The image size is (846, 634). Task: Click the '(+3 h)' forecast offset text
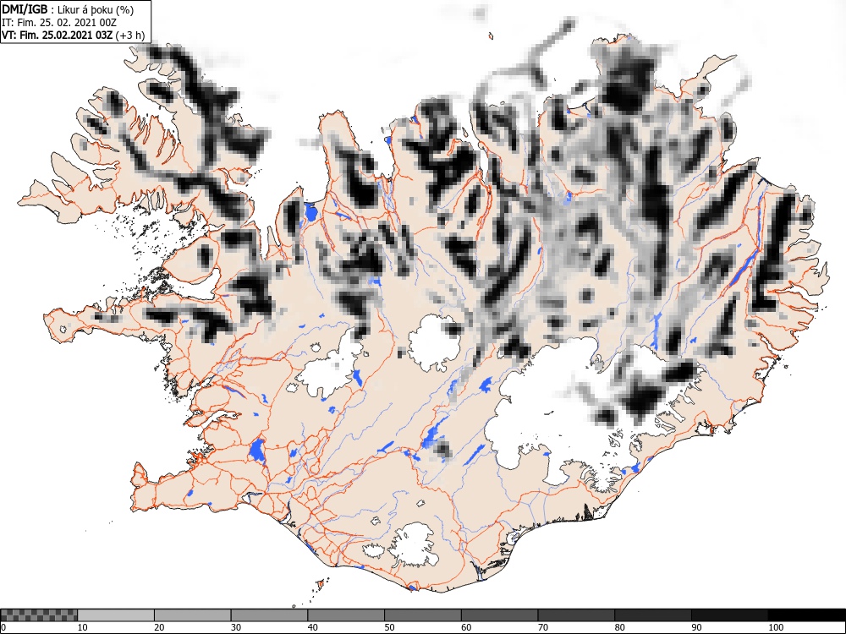click(130, 36)
